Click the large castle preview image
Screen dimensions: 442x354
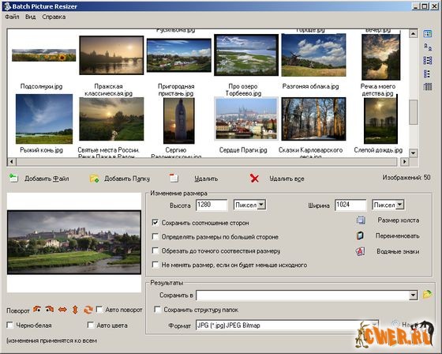74,243
